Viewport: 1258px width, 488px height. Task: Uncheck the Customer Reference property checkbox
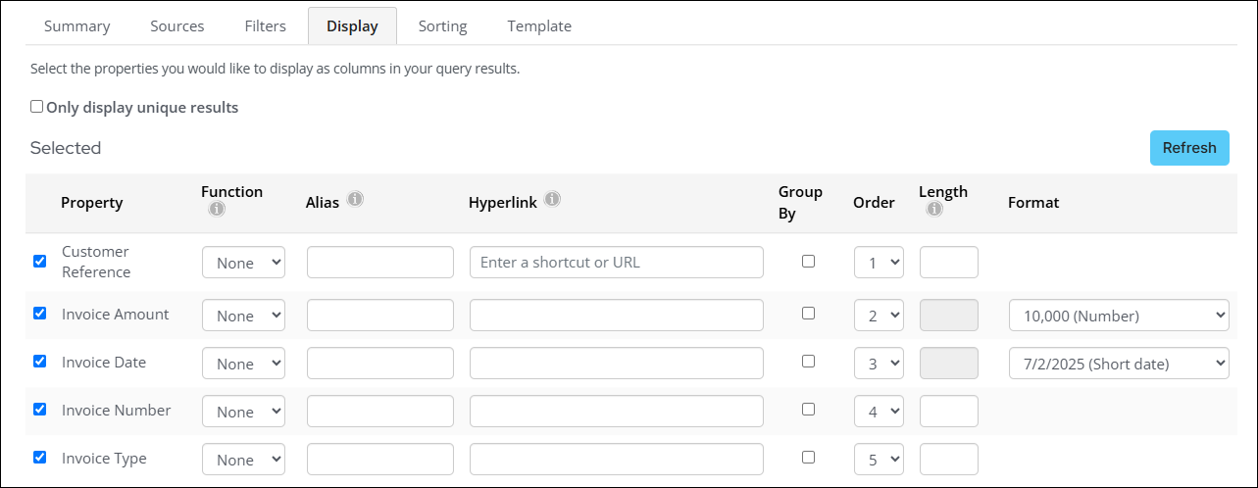tap(40, 262)
